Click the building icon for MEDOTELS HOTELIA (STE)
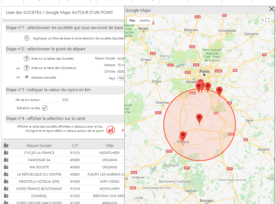Image resolution: width=276 pixels, height=204 pixels. coord(6,181)
